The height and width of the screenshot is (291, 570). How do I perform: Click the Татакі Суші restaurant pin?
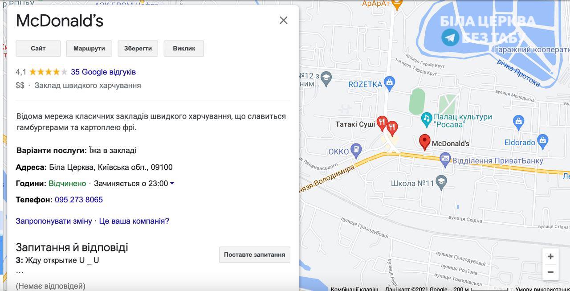pyautogui.click(x=382, y=123)
